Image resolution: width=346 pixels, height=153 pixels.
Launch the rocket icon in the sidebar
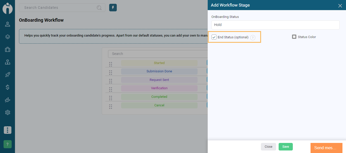7,75
